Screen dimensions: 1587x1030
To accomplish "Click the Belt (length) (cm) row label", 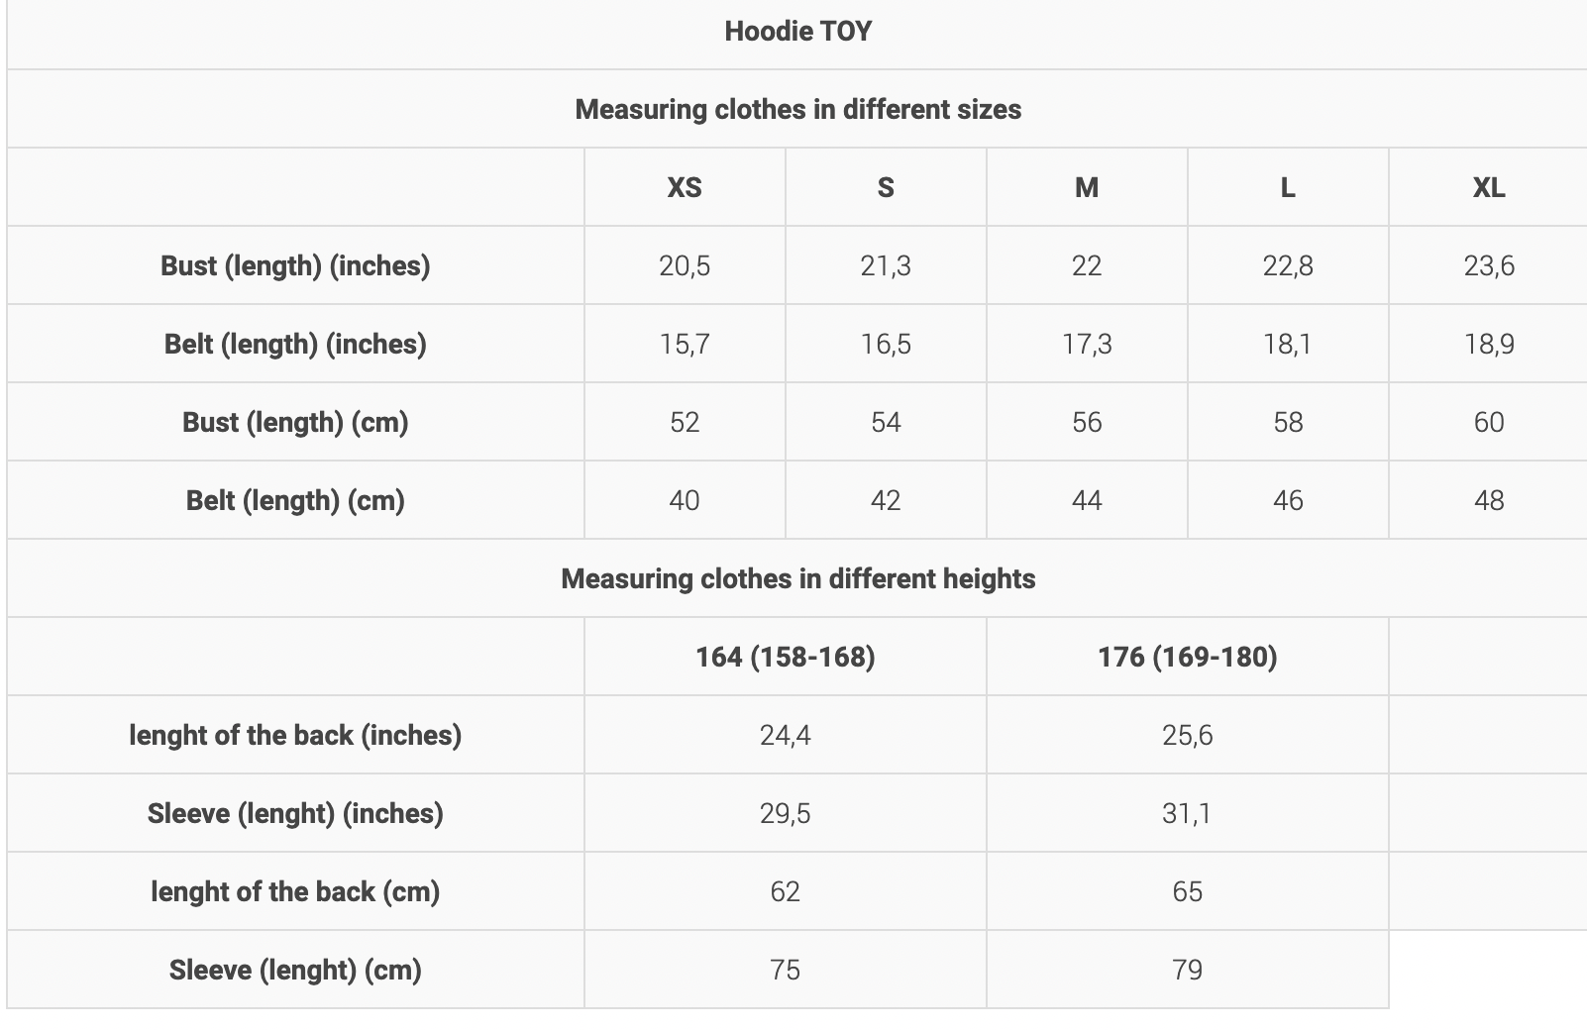I will (295, 500).
